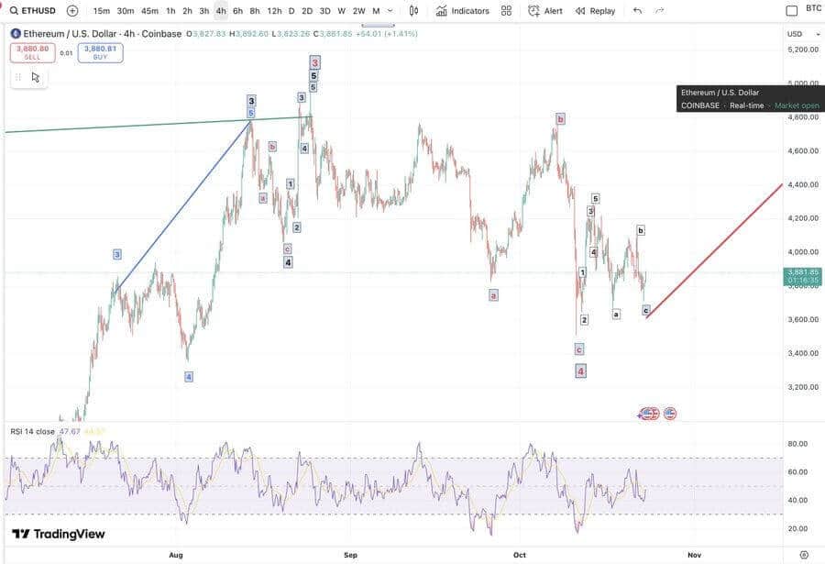Open the candlestick chart type icon
This screenshot has width=825, height=564.
pyautogui.click(x=414, y=11)
